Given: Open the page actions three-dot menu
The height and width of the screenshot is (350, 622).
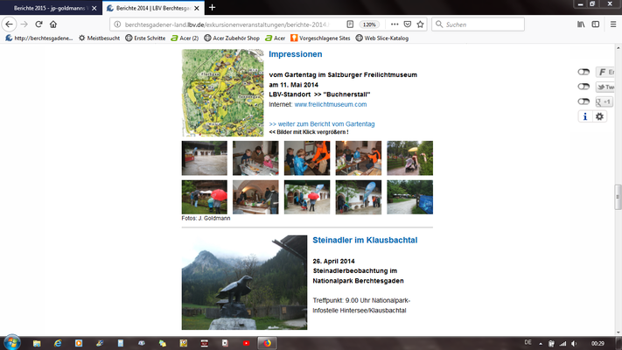Looking at the screenshot, I should click(x=395, y=24).
